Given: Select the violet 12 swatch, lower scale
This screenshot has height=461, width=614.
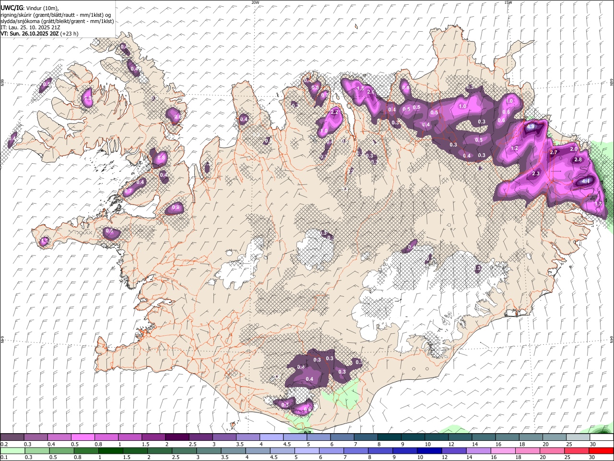Looking at the screenshot, I should (x=454, y=450).
